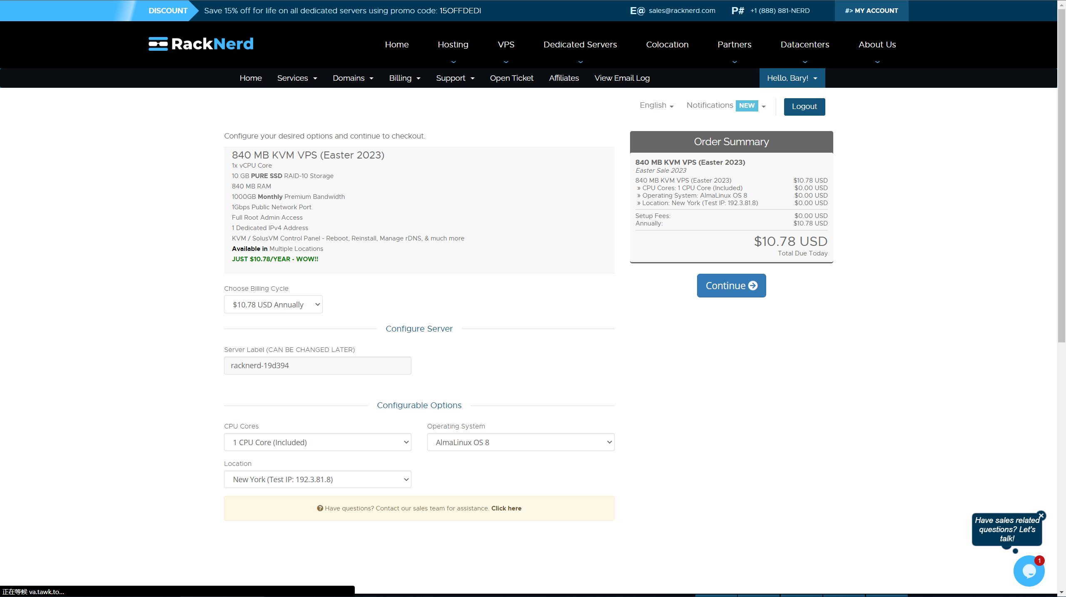Click the DISCOUNT promo banner label
1066x597 pixels.
coord(168,11)
